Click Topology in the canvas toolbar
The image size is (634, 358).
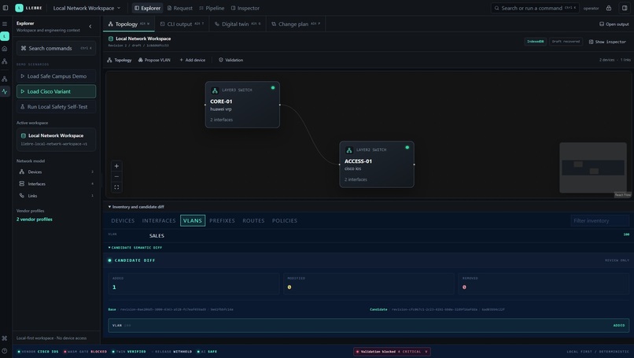click(120, 60)
